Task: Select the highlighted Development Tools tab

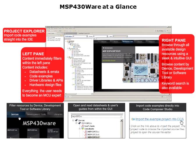Action: [x=128, y=42]
